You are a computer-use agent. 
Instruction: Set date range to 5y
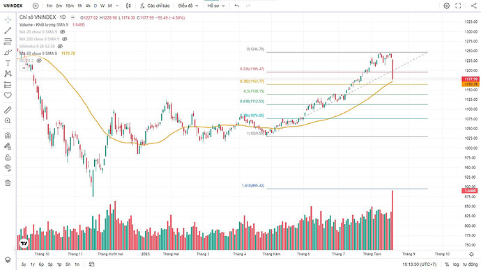(24, 264)
